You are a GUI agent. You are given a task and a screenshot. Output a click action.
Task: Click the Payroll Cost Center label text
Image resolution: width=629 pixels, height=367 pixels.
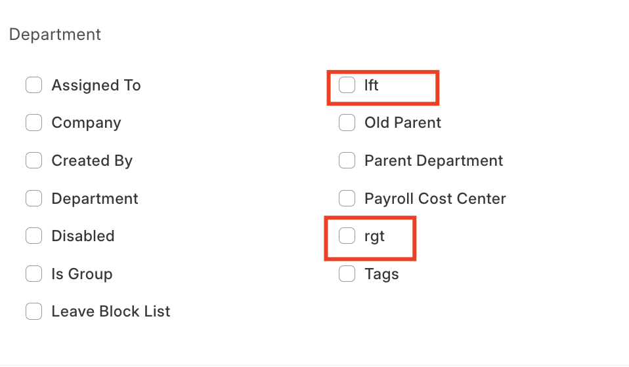[435, 199]
